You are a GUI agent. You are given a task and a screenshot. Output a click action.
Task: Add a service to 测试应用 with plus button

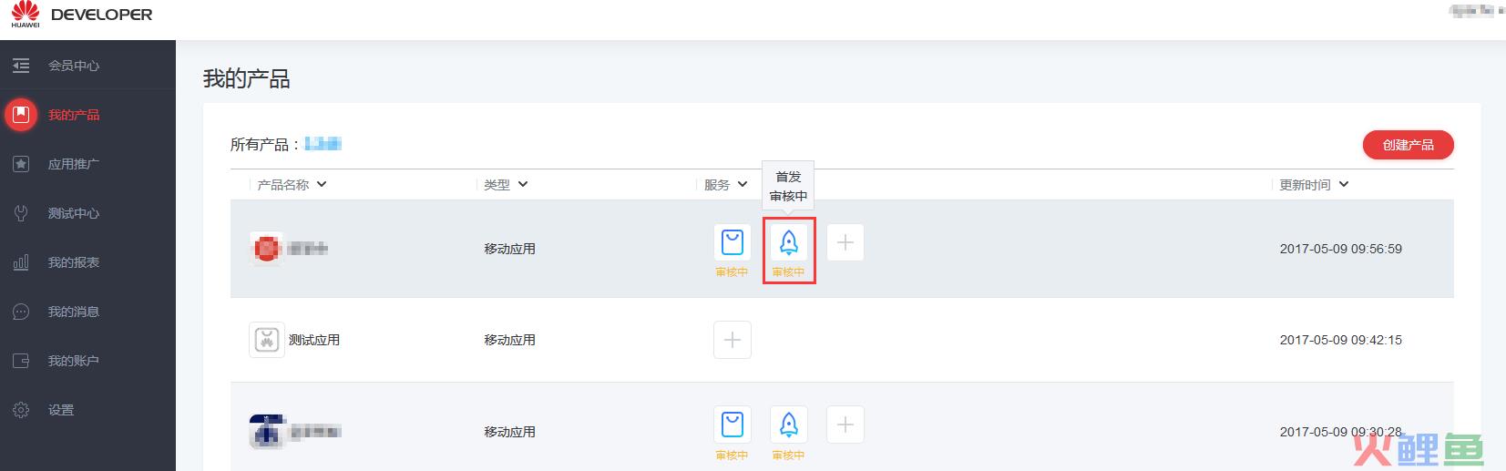pyautogui.click(x=733, y=340)
